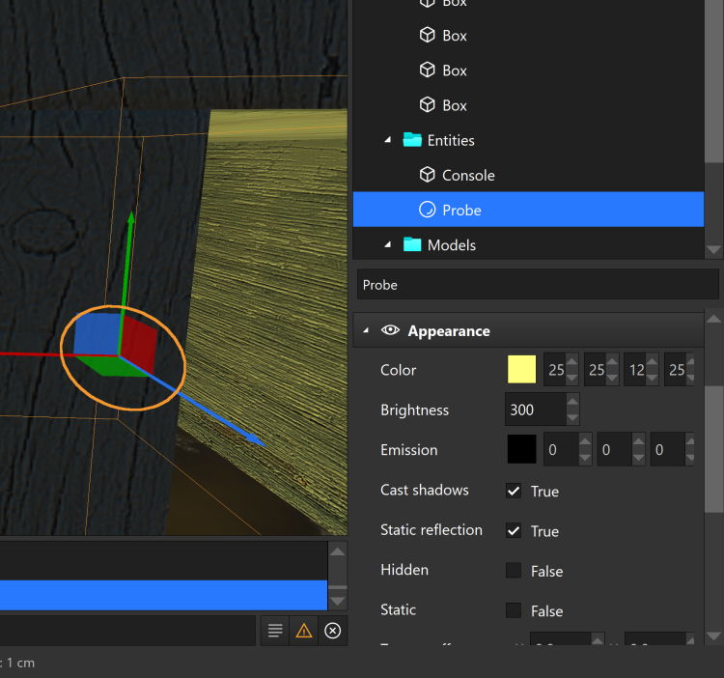Collapse the Models folder arrow

(x=388, y=244)
